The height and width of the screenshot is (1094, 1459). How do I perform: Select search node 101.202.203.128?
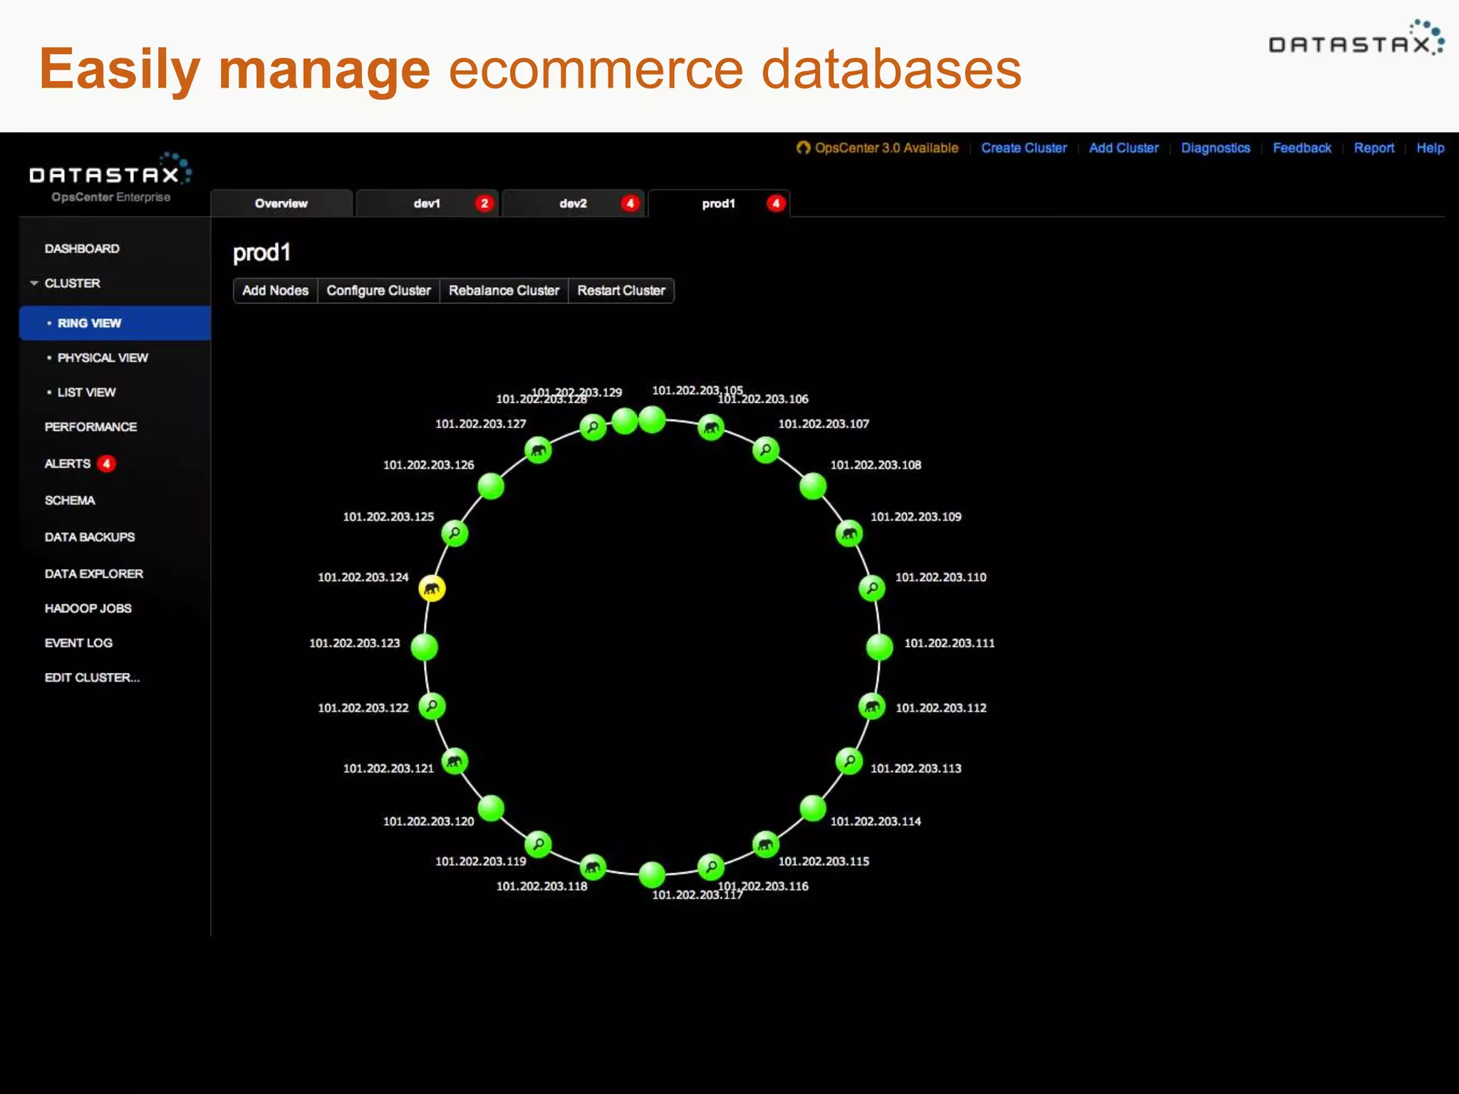point(593,427)
